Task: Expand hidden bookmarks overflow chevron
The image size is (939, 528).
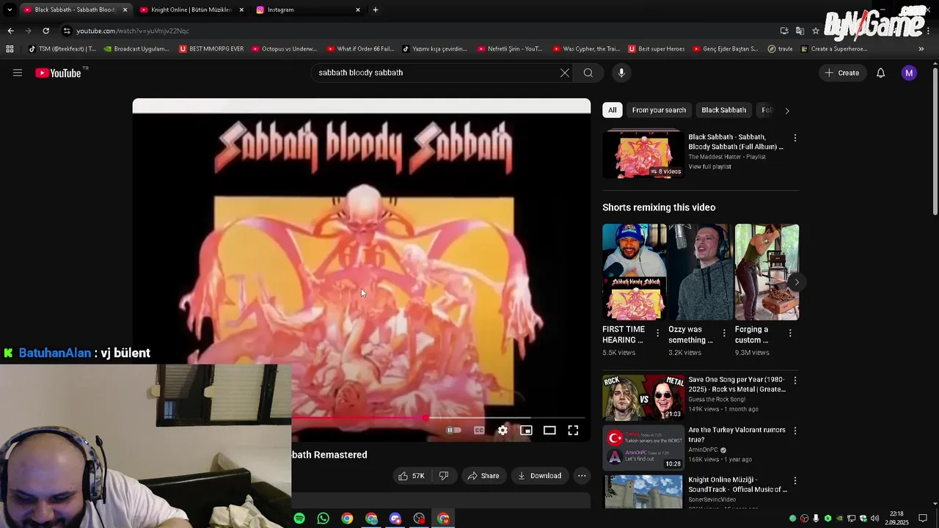Action: coord(921,49)
